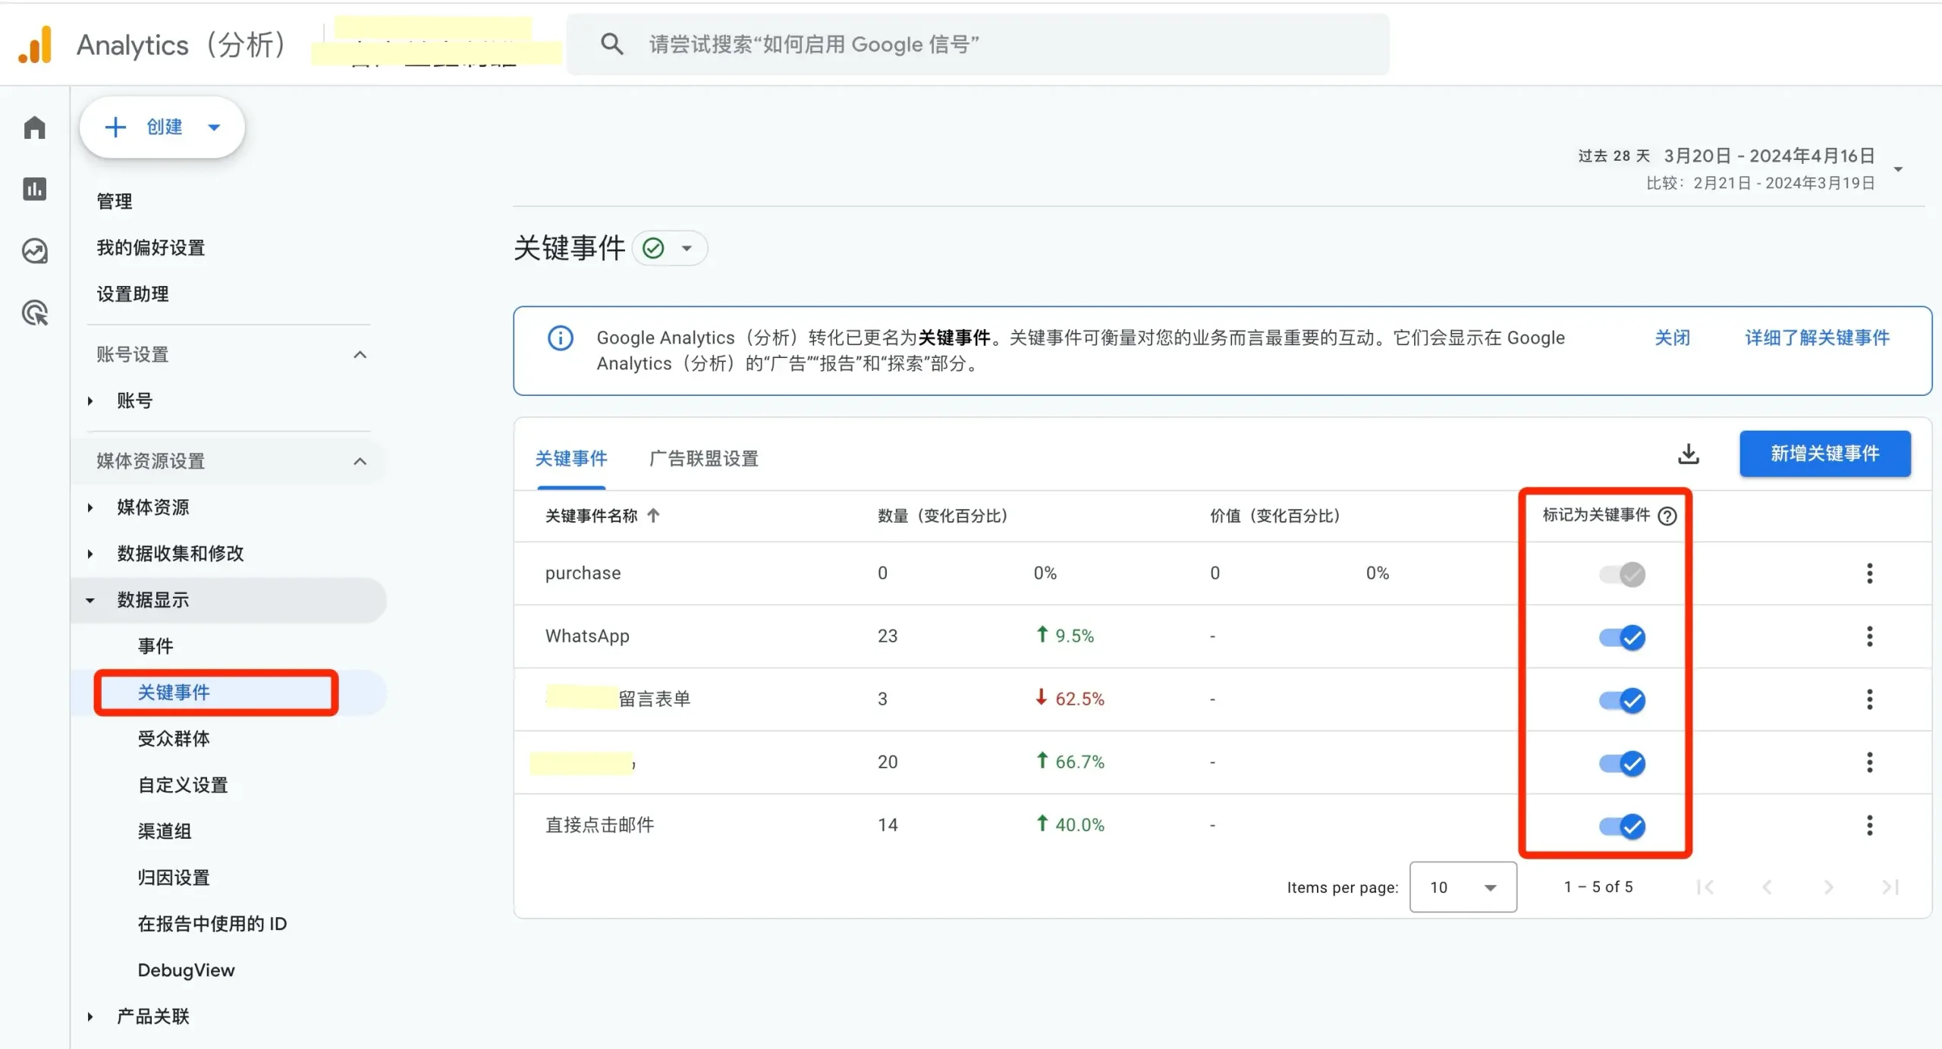Expand 数据收集和修改 tree item
The image size is (1942, 1049).
click(x=90, y=554)
